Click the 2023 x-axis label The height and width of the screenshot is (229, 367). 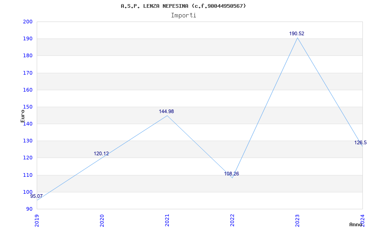(297, 220)
